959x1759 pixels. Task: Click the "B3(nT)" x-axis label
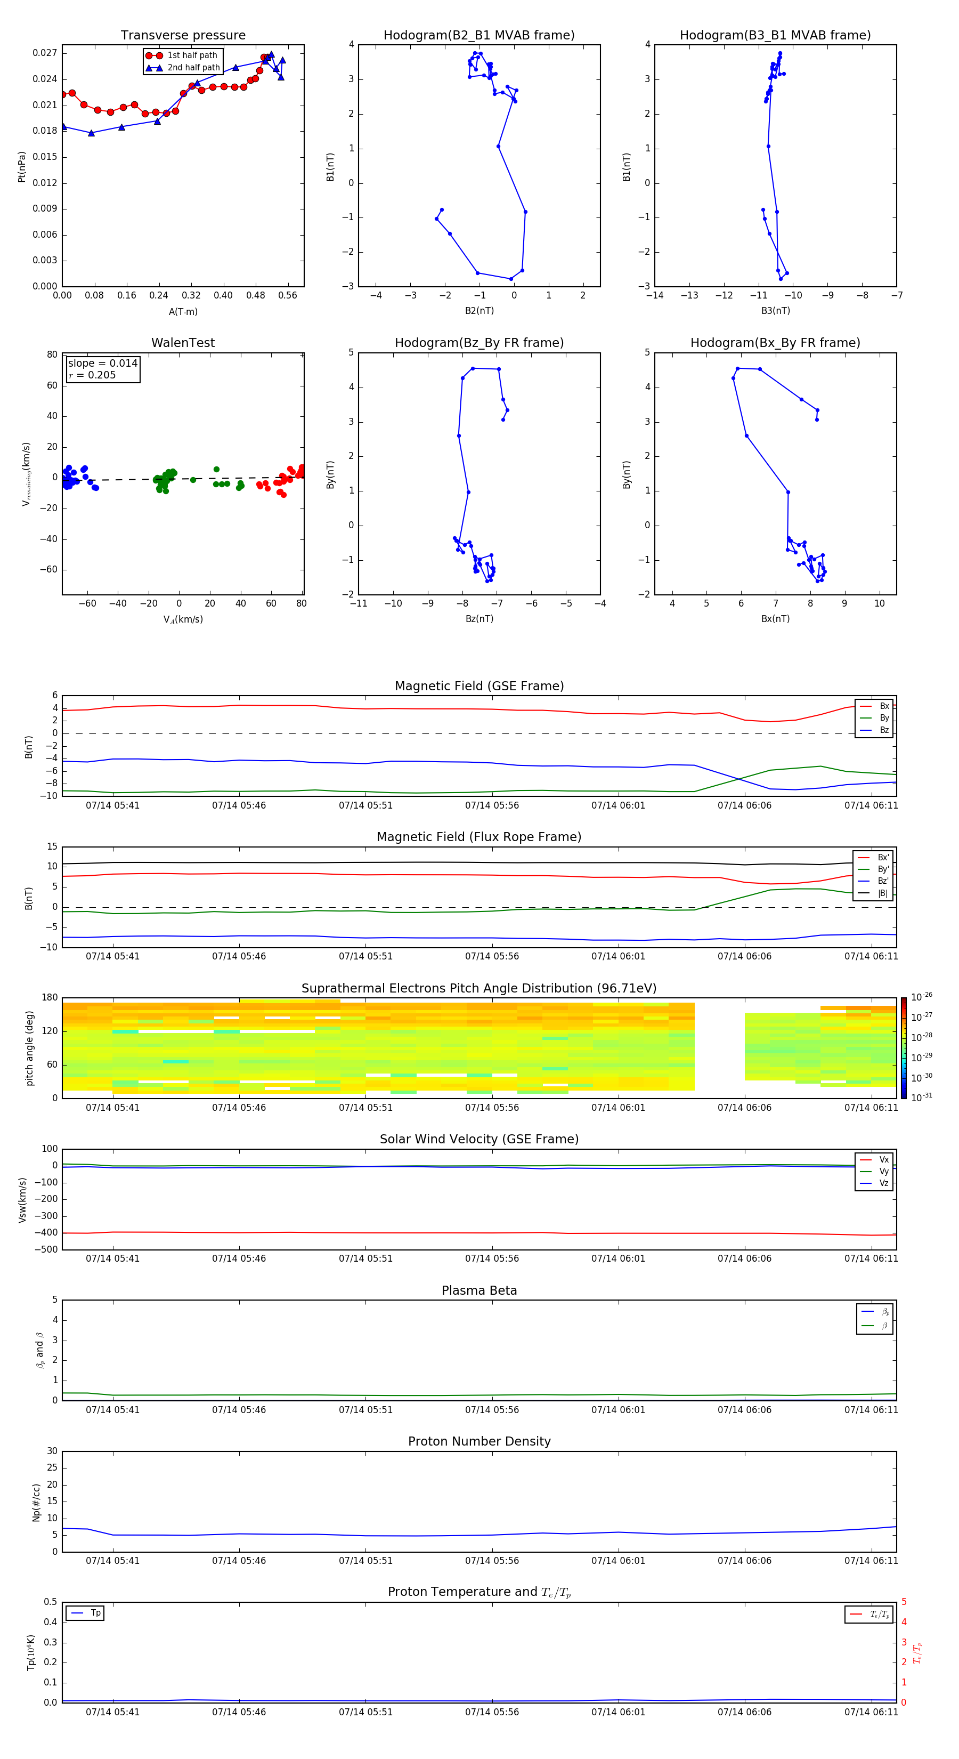[775, 311]
